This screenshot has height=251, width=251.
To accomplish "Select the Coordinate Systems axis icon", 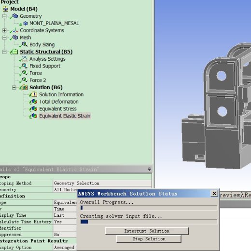I will pos(15,30).
